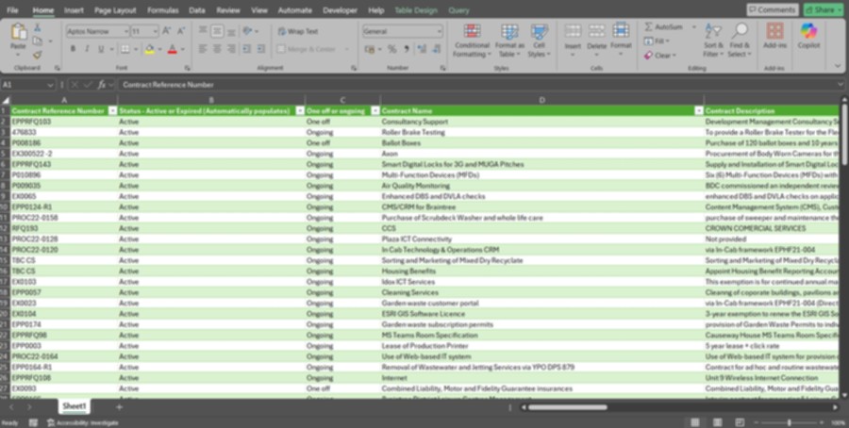Viewport: 849px width, 428px height.
Task: Switch to the Data tab
Action: [x=197, y=10]
